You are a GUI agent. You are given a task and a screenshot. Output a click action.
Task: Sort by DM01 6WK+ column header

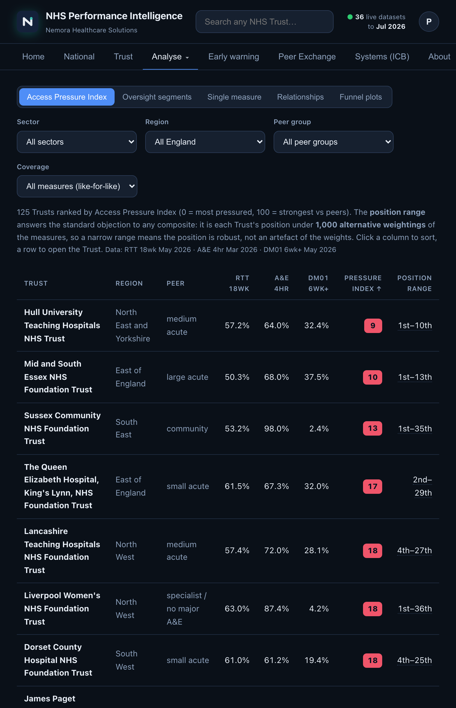[318, 283]
